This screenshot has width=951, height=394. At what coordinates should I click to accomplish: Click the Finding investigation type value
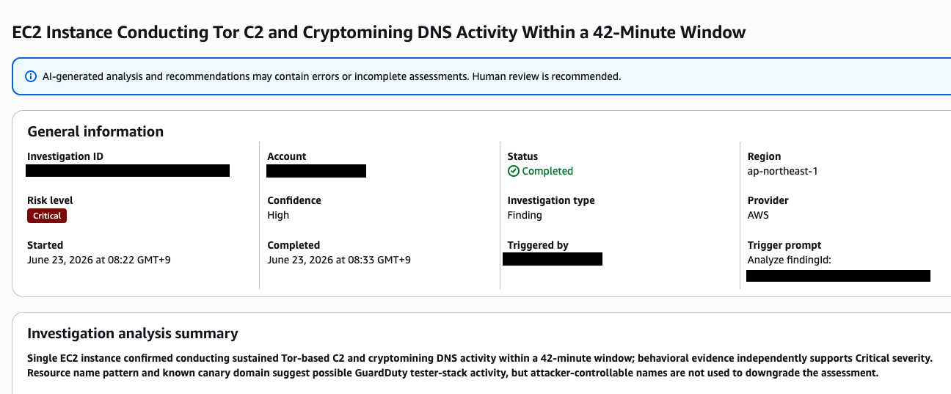click(x=525, y=215)
